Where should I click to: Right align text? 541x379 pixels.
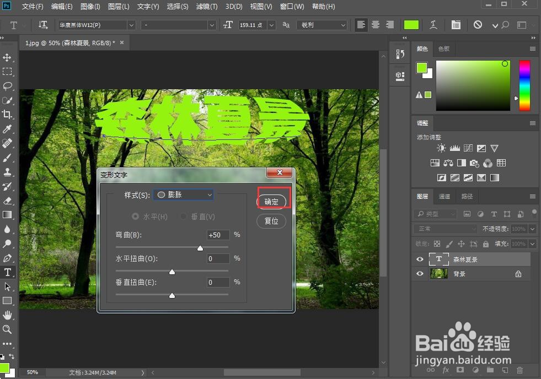tap(390, 25)
